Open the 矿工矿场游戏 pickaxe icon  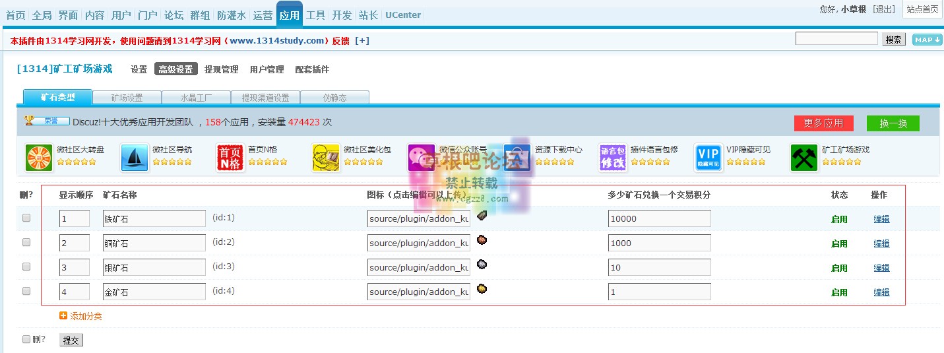[x=804, y=158]
